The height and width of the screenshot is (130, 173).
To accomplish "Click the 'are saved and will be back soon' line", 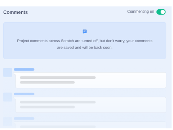I will (85, 47).
